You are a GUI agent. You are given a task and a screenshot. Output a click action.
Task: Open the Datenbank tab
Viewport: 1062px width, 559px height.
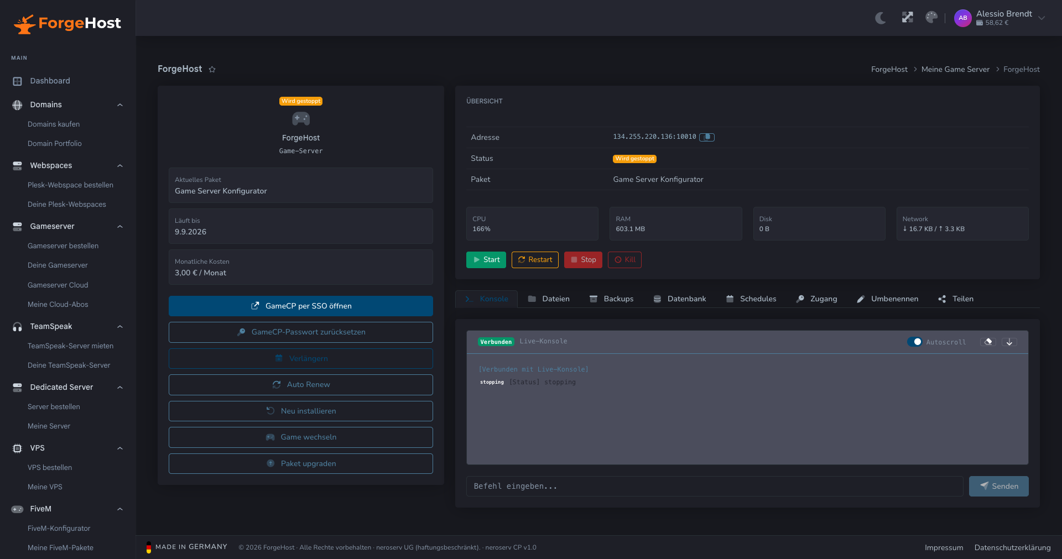coord(680,299)
